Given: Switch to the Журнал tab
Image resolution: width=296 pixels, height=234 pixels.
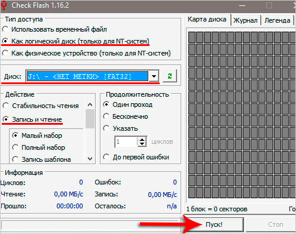Looking at the screenshot, I should tap(245, 20).
